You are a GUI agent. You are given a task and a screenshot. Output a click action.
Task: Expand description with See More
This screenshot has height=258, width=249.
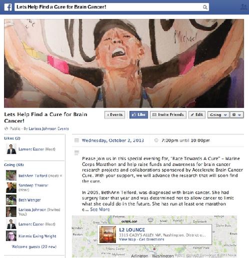coord(100,209)
